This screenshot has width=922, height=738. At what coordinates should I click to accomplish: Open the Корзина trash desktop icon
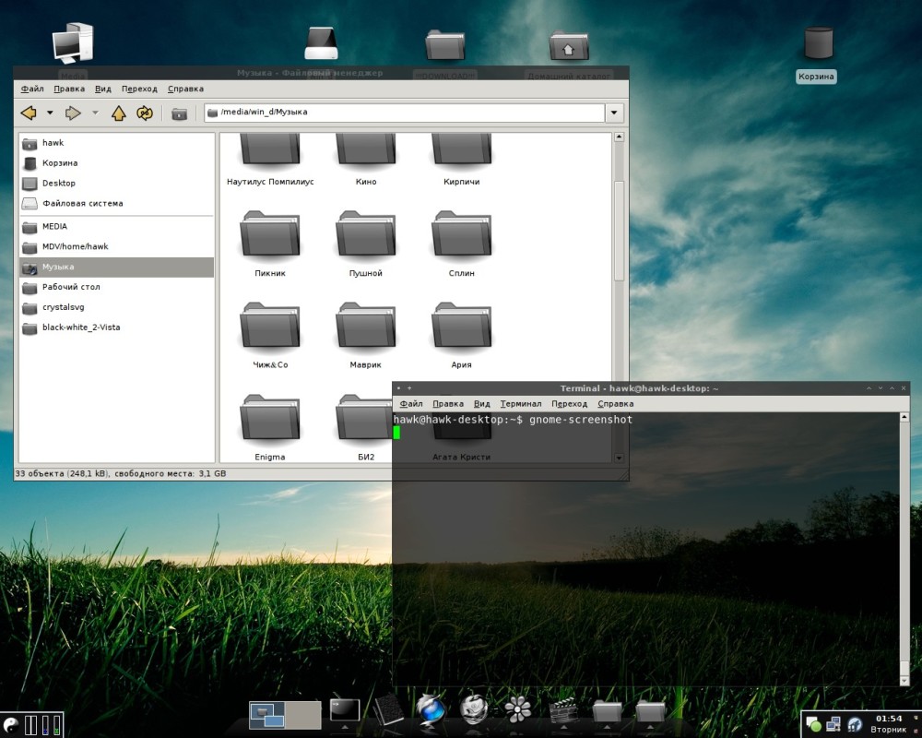click(817, 54)
